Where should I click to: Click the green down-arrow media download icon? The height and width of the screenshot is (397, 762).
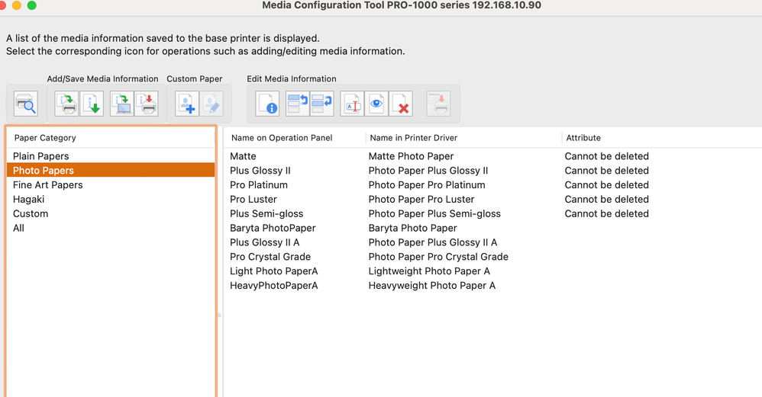click(x=92, y=104)
